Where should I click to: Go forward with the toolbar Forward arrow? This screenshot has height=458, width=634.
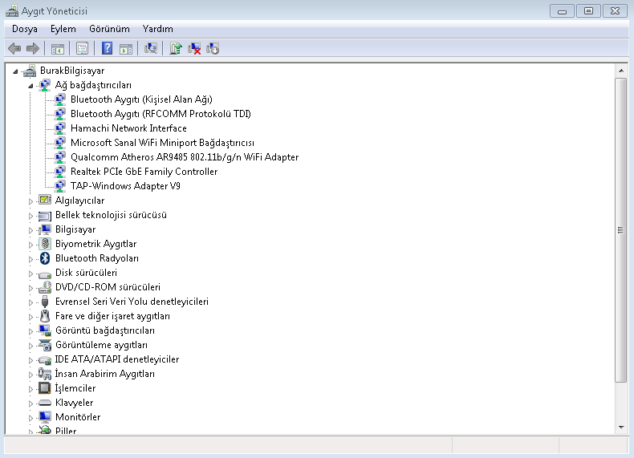(x=32, y=48)
